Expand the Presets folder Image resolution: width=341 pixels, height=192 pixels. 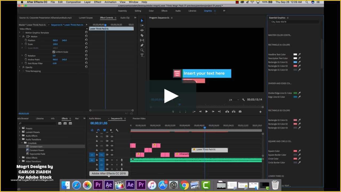click(19, 128)
